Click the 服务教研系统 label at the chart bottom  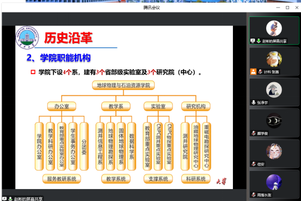point(62,179)
